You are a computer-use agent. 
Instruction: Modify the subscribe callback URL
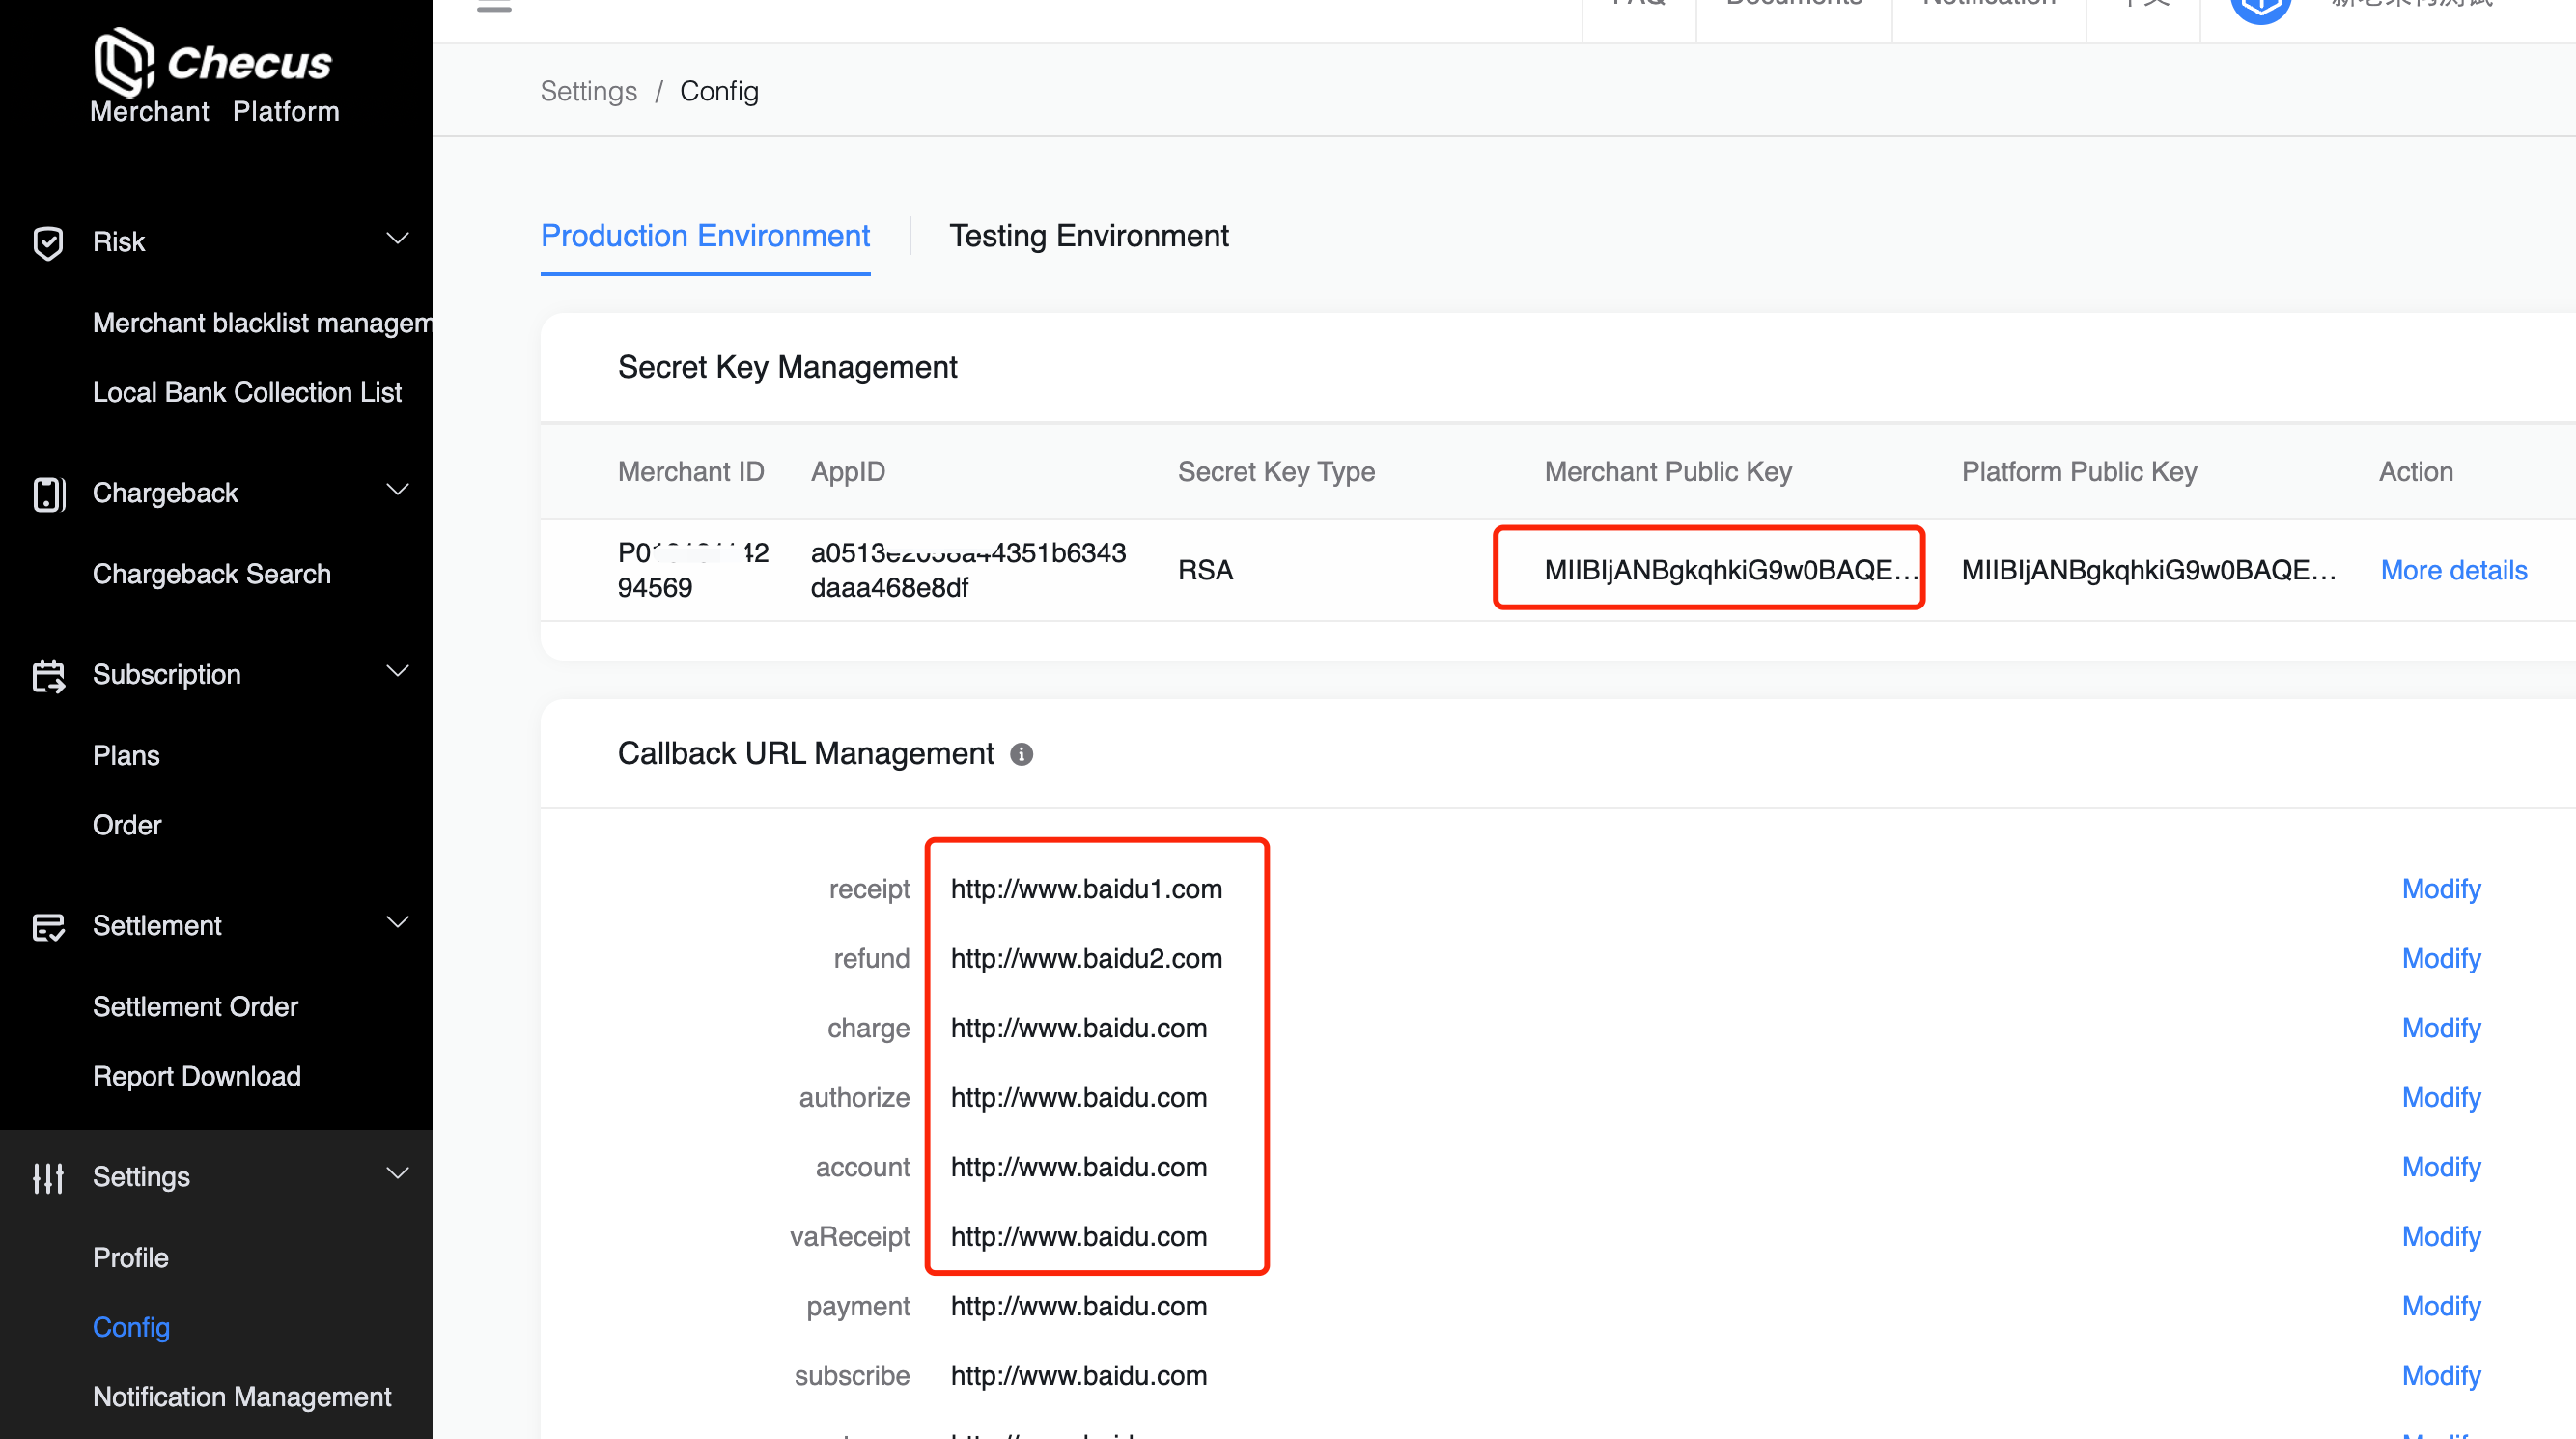(2441, 1376)
